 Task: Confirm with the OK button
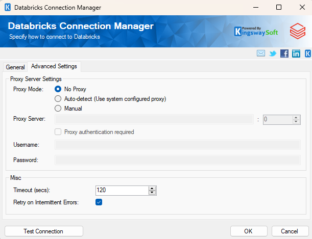pyautogui.click(x=249, y=231)
